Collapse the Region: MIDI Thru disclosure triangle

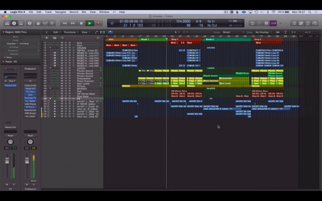tap(3, 32)
